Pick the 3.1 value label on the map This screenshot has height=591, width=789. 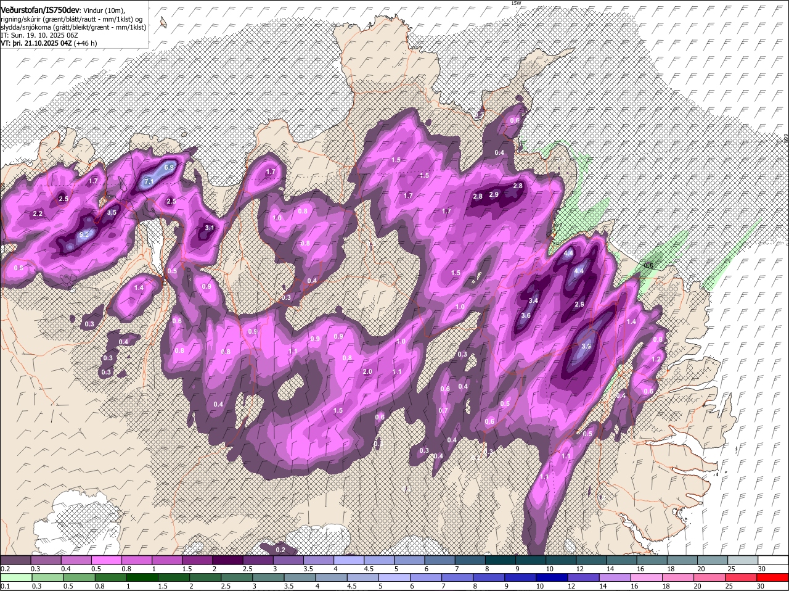[x=209, y=228]
